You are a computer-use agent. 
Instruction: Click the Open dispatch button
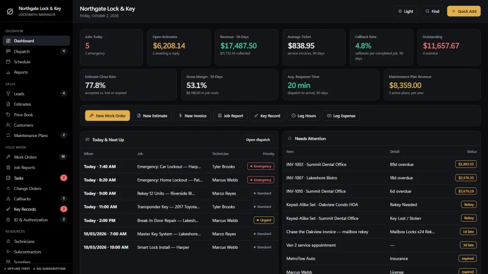click(258, 140)
